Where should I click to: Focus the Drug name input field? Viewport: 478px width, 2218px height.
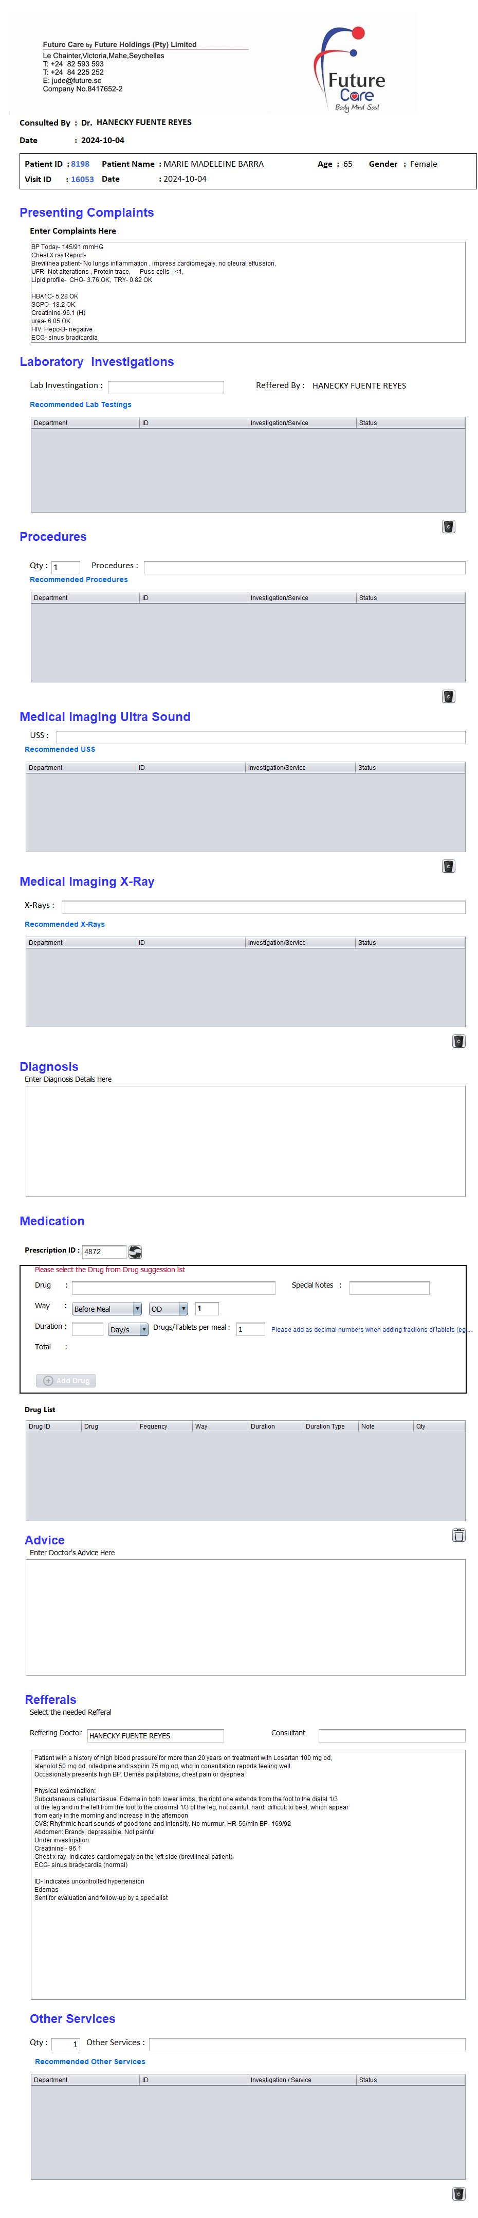click(173, 1287)
